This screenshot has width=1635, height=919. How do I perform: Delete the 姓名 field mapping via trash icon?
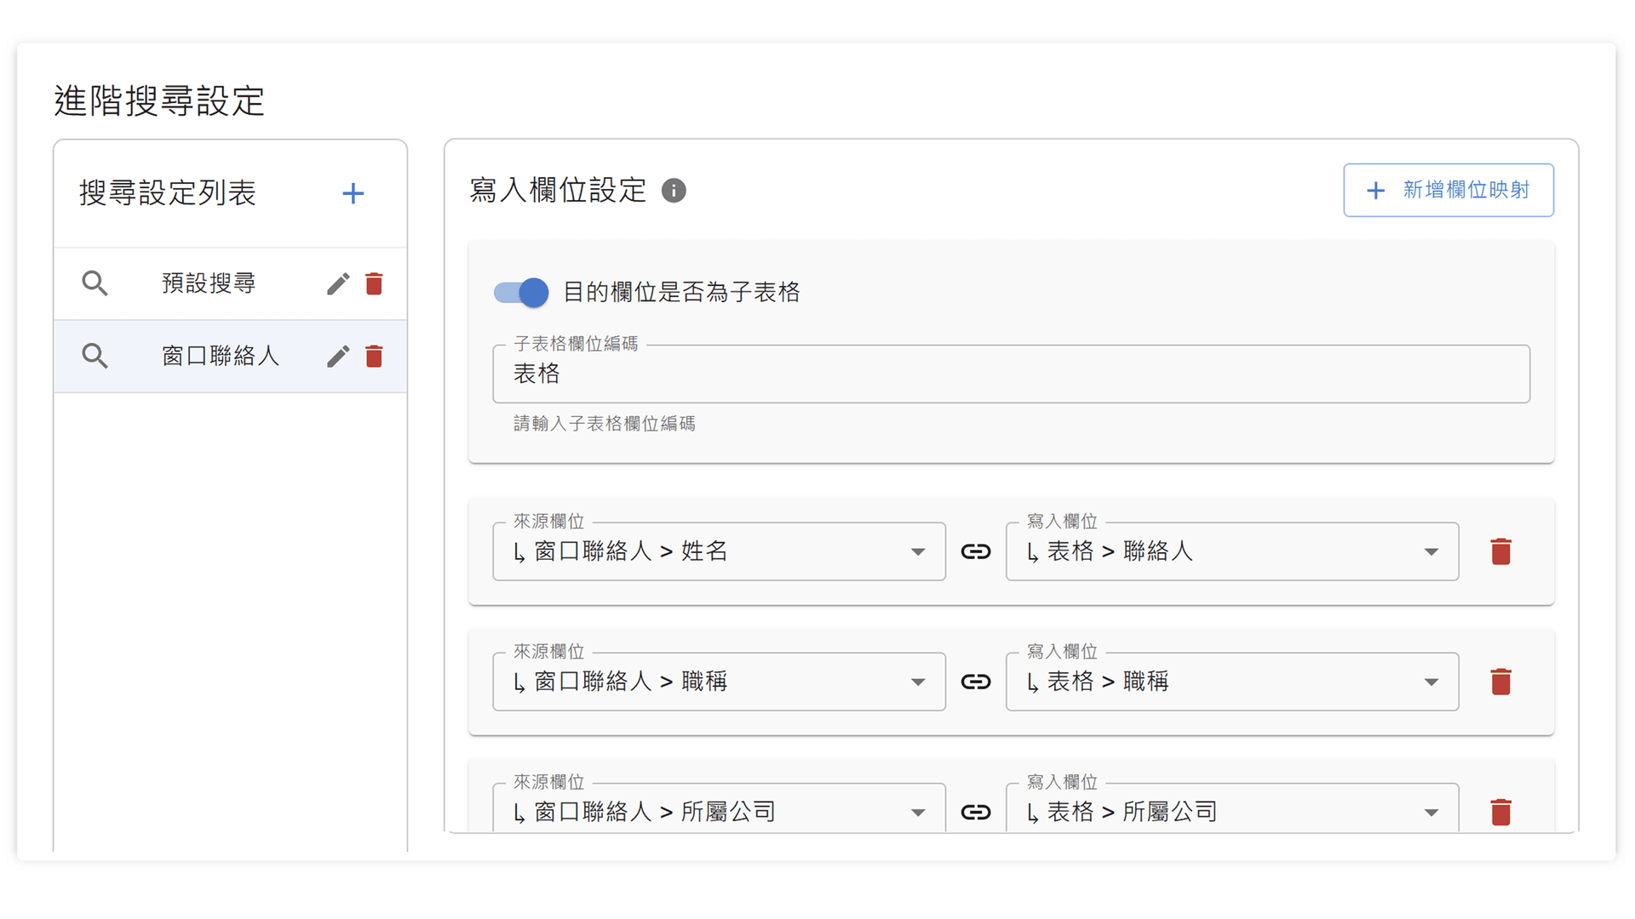pyautogui.click(x=1501, y=551)
